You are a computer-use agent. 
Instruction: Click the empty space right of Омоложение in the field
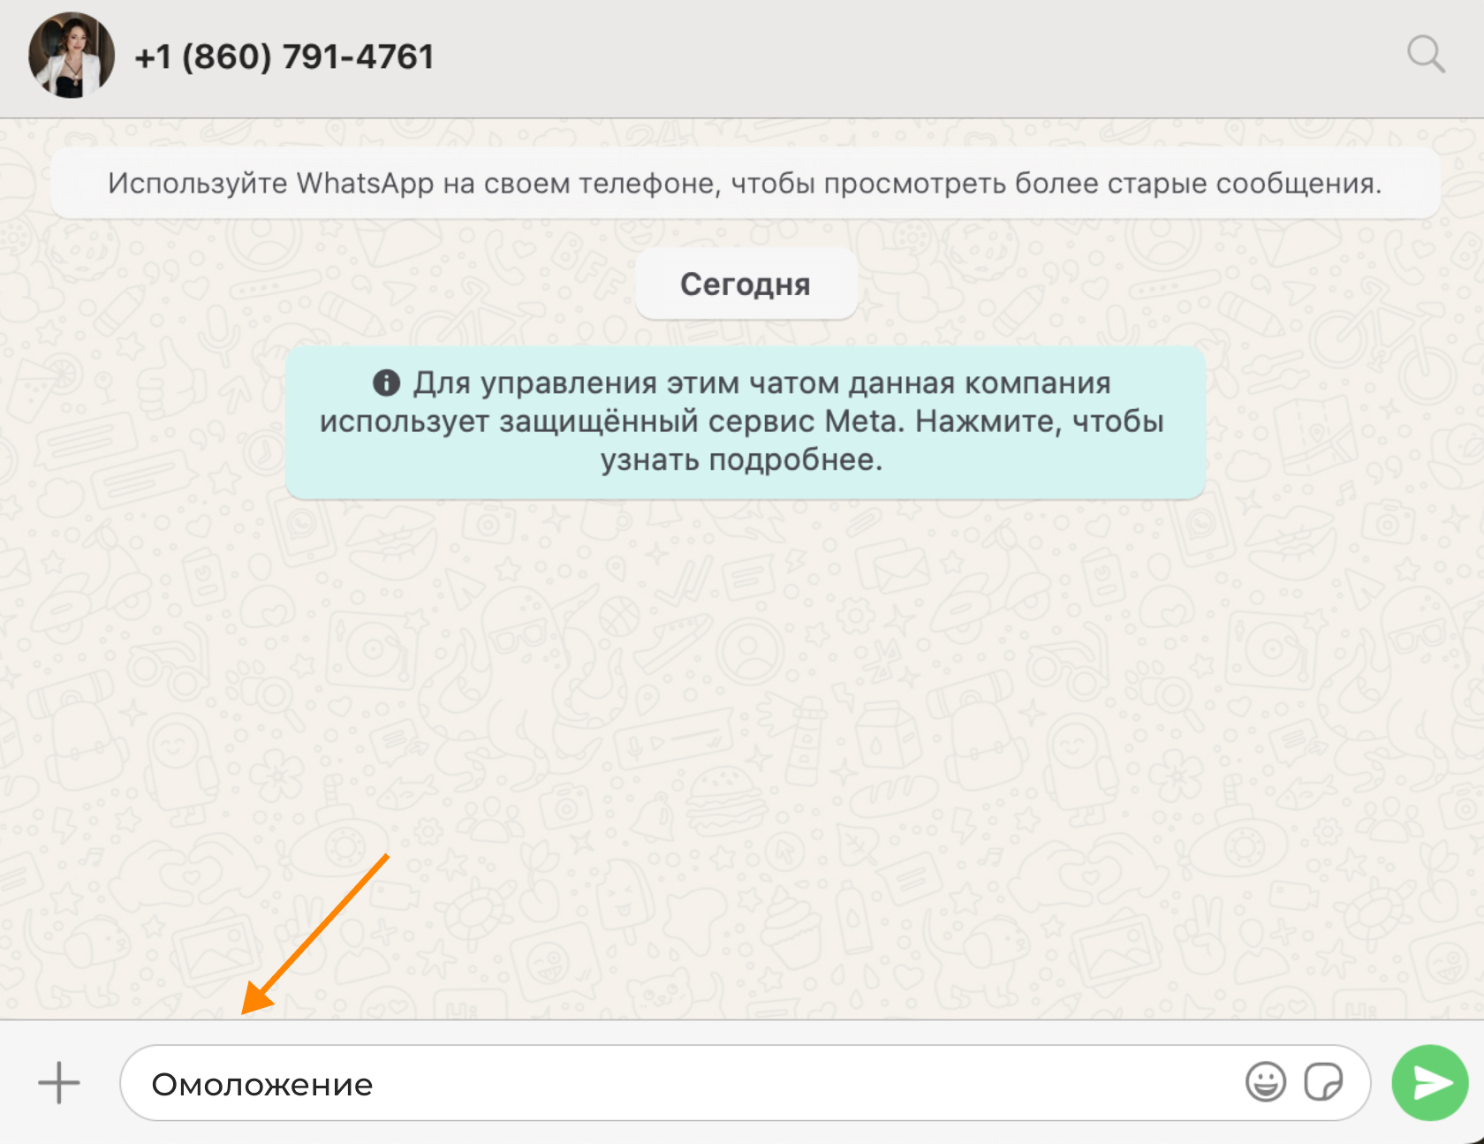click(x=795, y=1083)
